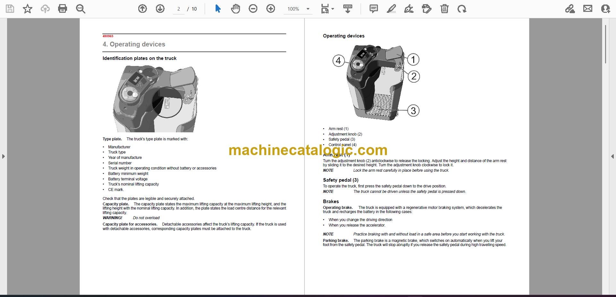Viewport: 616px width, 297px height.
Task: Open the 100% zoom level dropdown
Action: (x=298, y=9)
